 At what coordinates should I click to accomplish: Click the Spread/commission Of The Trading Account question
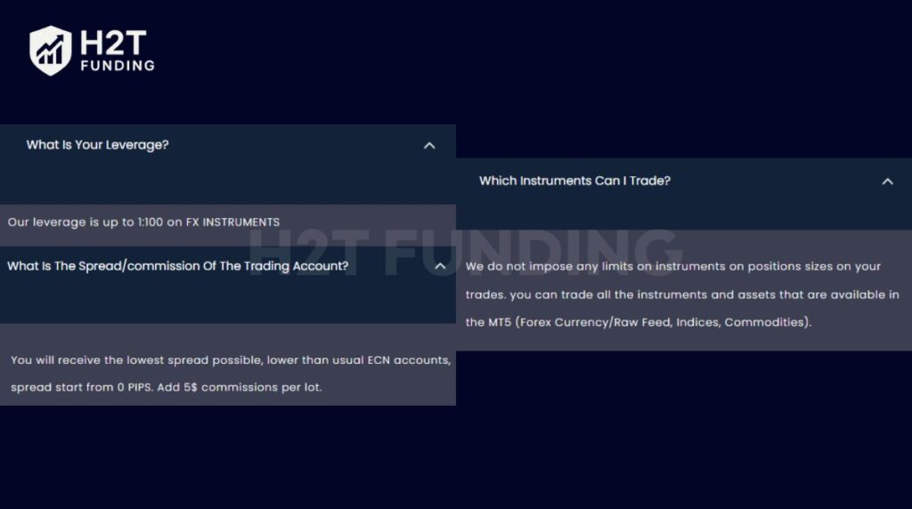click(177, 266)
